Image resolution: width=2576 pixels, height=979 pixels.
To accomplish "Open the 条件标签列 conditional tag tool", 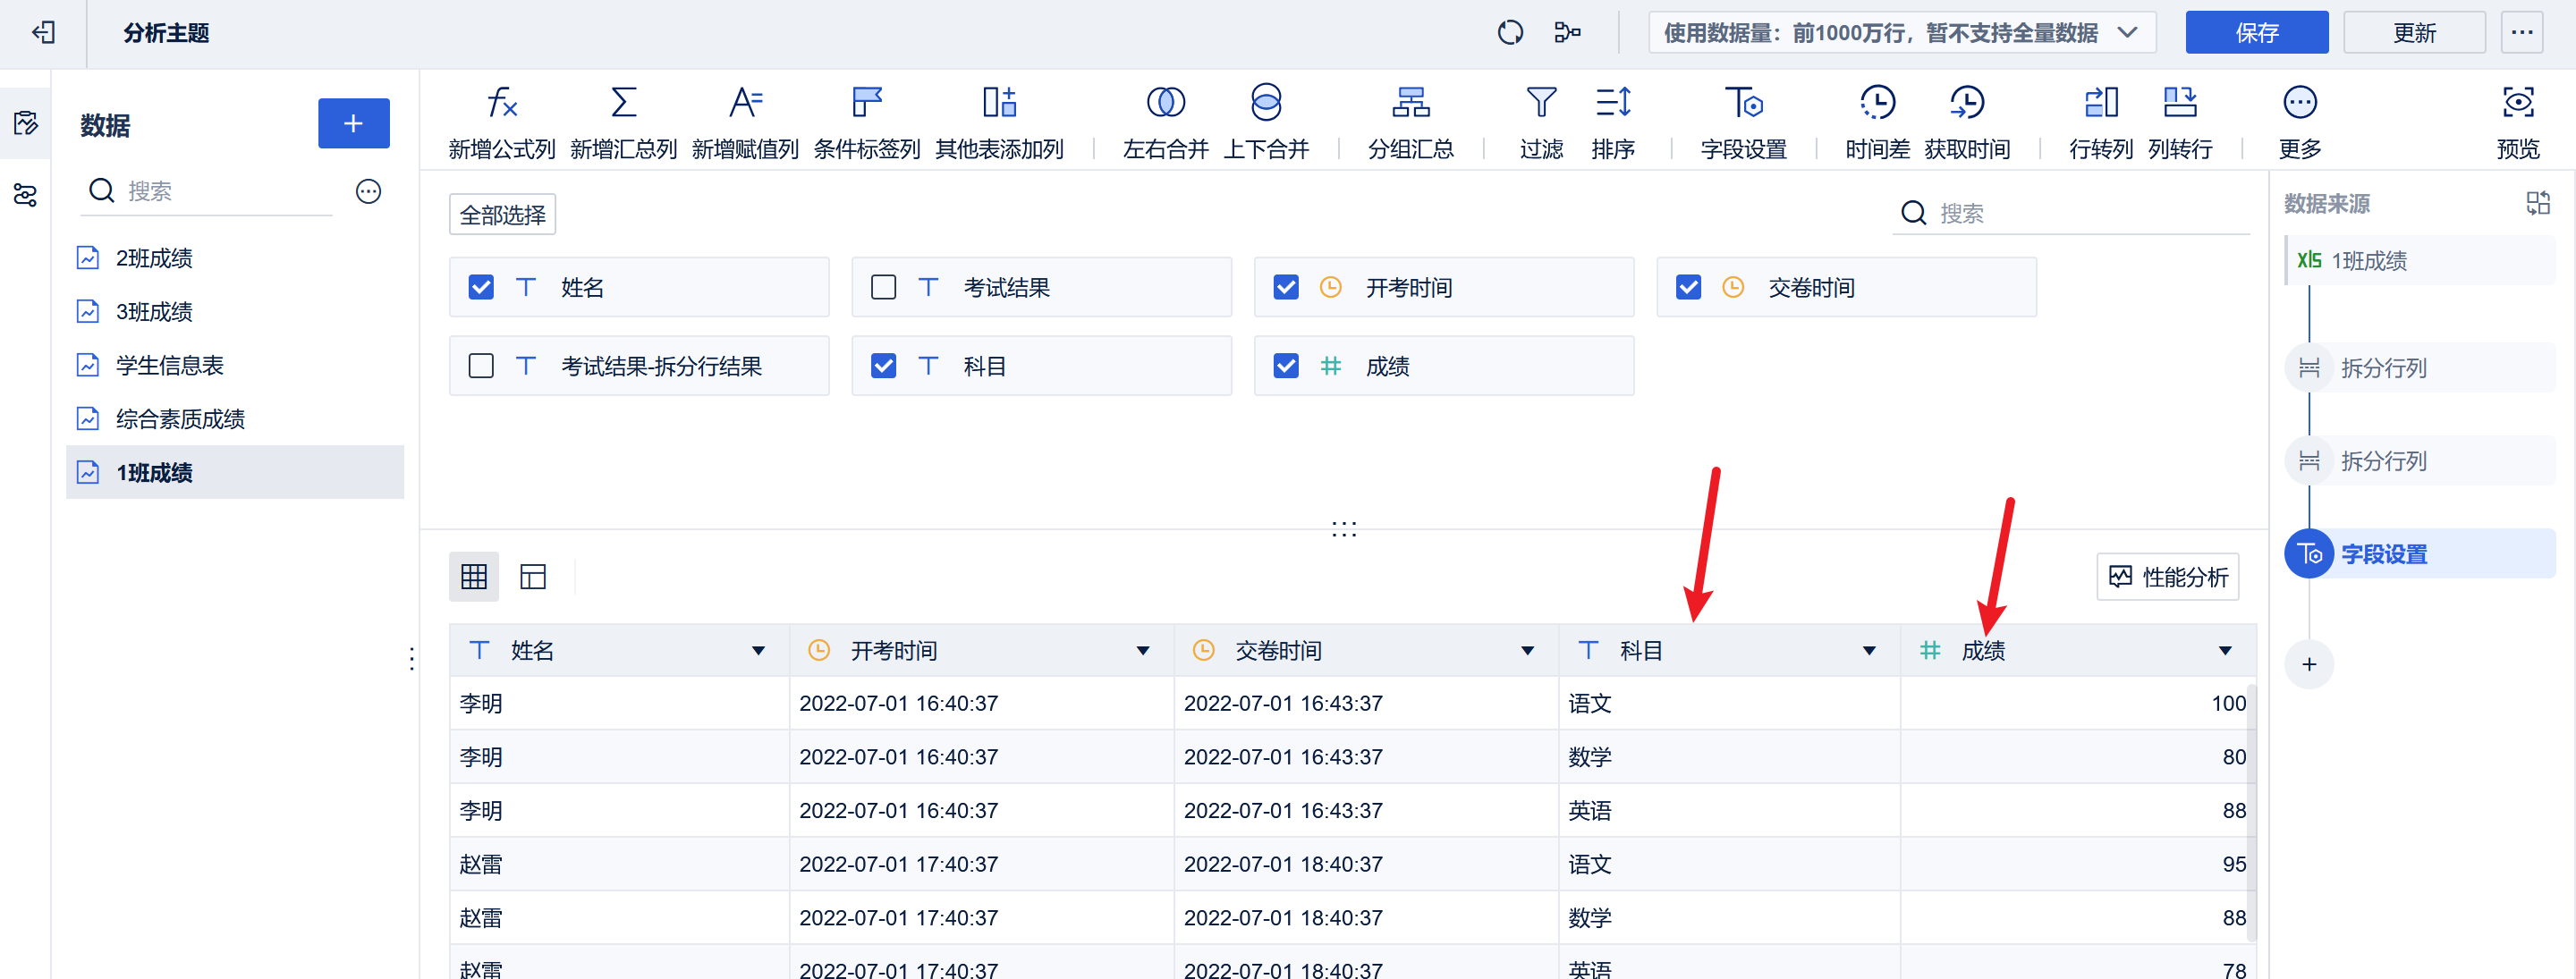I will pos(865,103).
